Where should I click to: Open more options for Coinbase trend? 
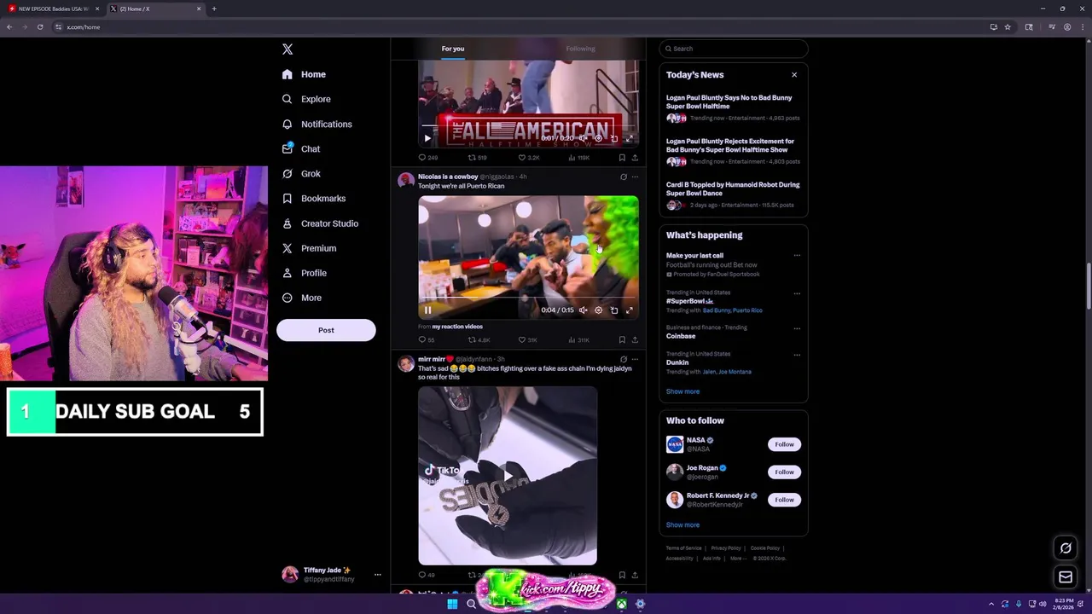click(x=797, y=328)
